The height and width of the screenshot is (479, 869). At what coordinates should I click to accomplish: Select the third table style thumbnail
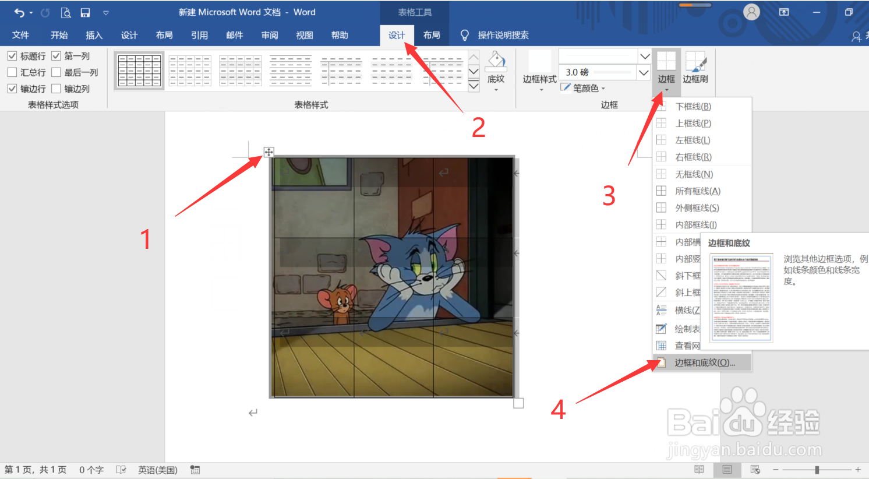[x=241, y=71]
